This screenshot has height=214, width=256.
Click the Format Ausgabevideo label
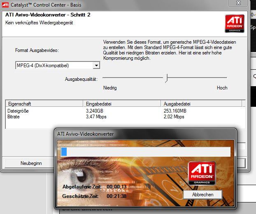click(x=37, y=50)
